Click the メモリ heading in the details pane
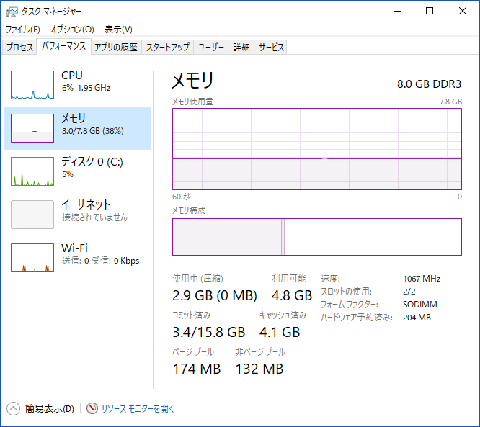This screenshot has height=427, width=480. 192,80
